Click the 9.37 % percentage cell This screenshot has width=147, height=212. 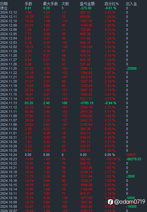click(110, 99)
